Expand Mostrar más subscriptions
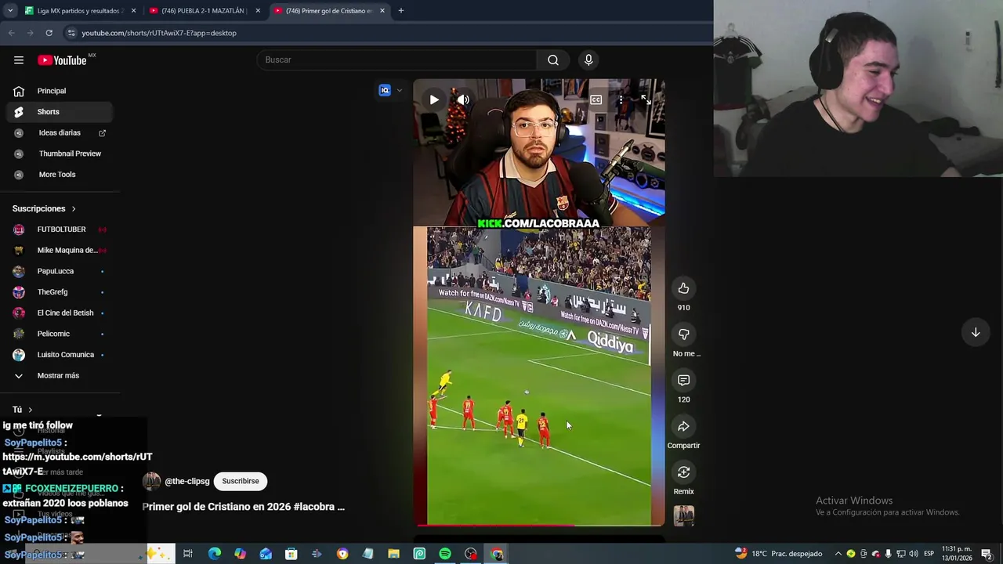 [60, 375]
